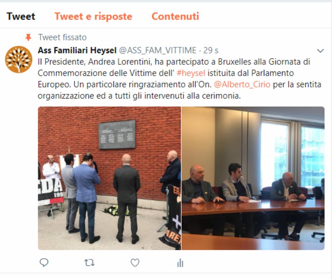Open the brick wall memorial plaque photo

coord(109,178)
